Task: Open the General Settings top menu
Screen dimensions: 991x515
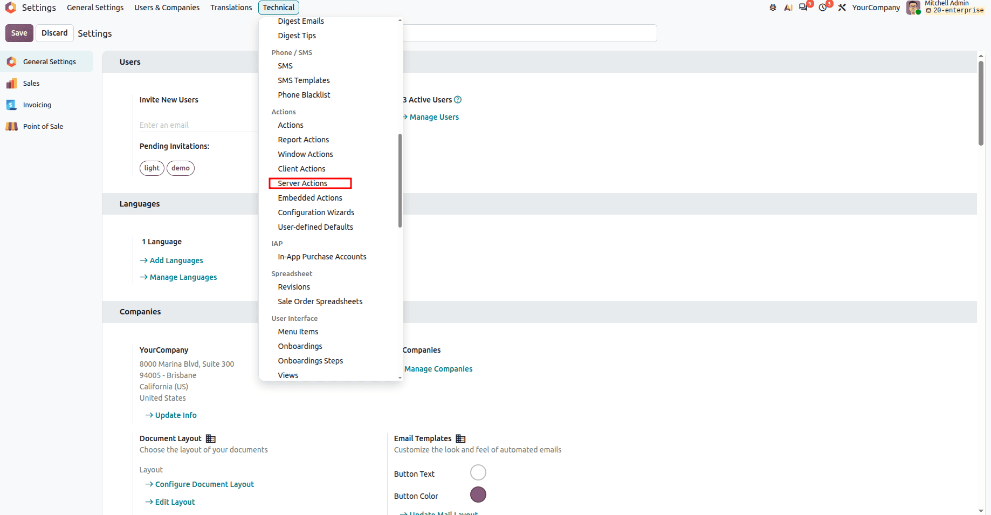Action: (95, 8)
